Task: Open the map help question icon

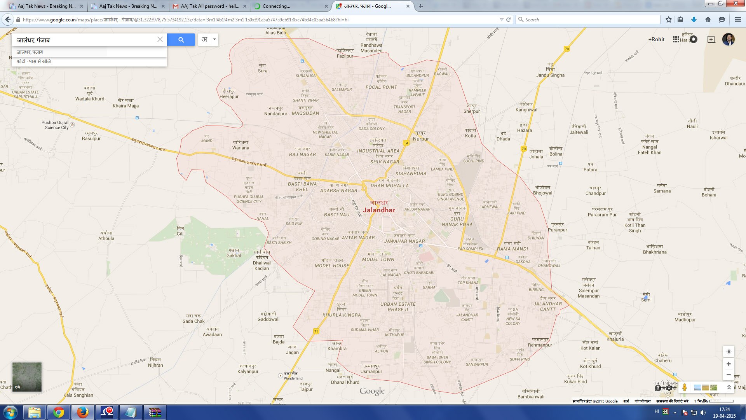Action: click(x=658, y=388)
